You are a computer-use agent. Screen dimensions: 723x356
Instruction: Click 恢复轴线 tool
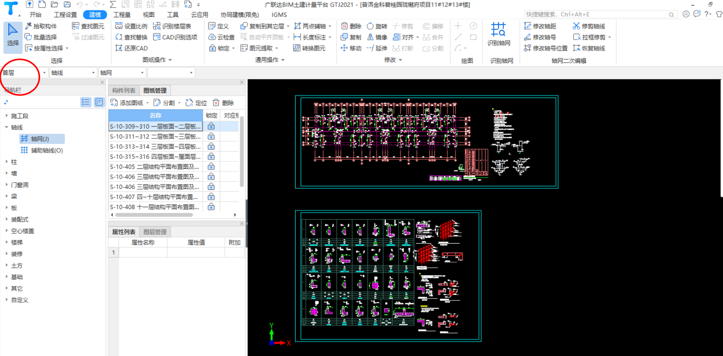pos(589,48)
